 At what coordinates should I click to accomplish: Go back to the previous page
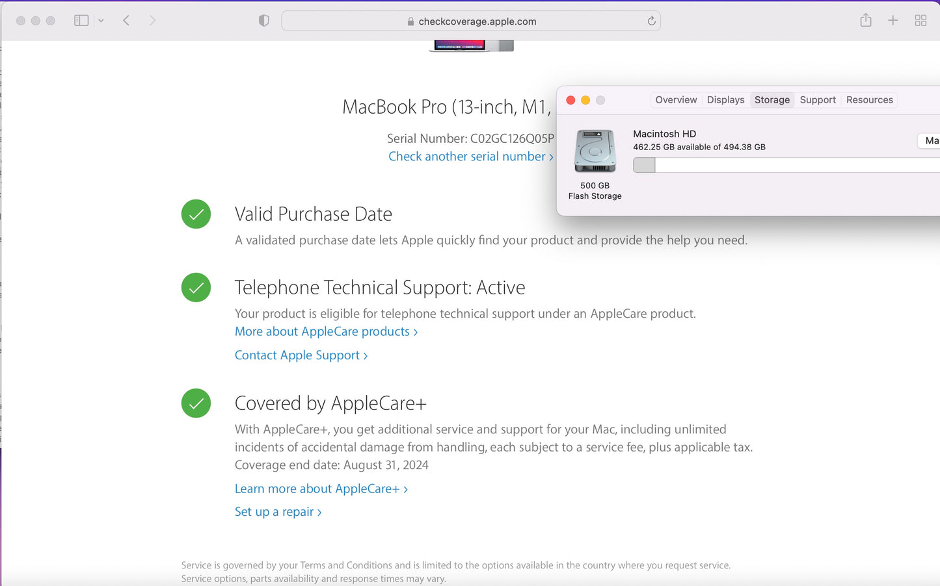126,21
